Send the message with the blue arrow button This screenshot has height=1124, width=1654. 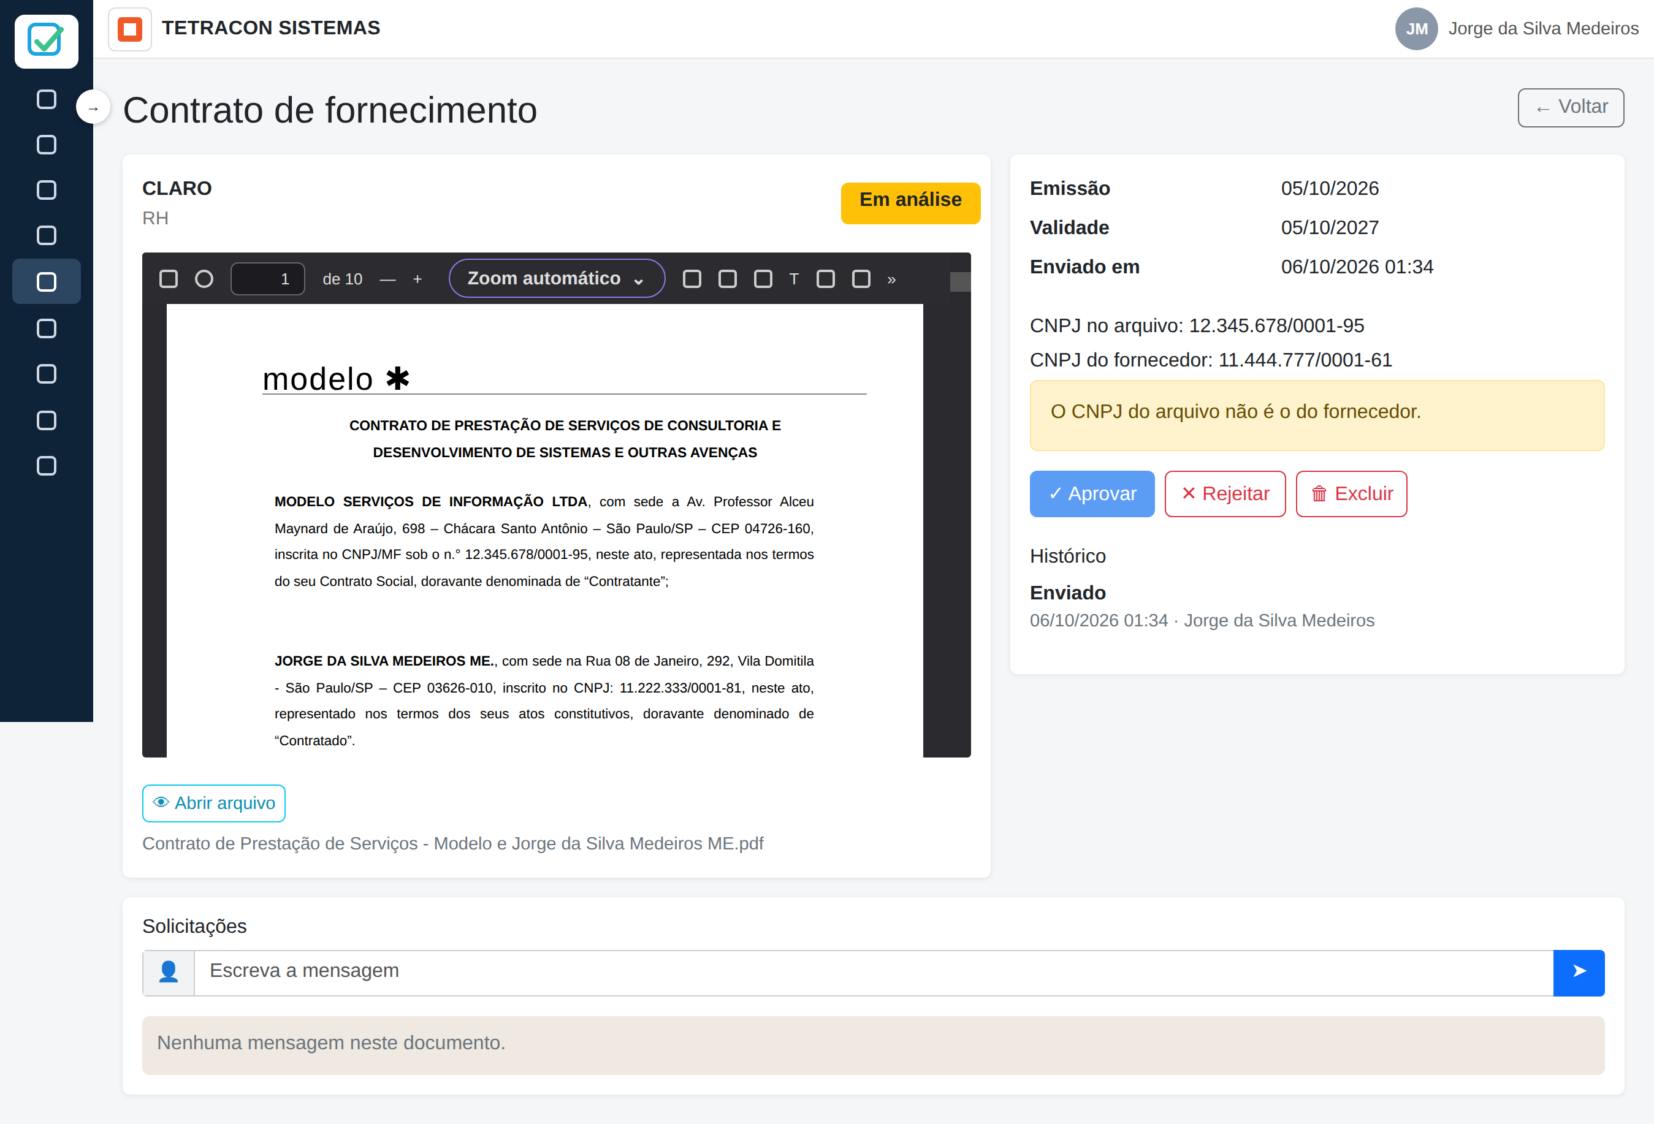click(1579, 973)
